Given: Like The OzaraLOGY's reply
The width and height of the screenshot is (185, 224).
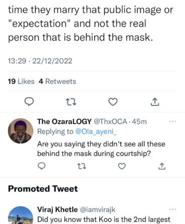Looking at the screenshot, I should click(122, 166).
